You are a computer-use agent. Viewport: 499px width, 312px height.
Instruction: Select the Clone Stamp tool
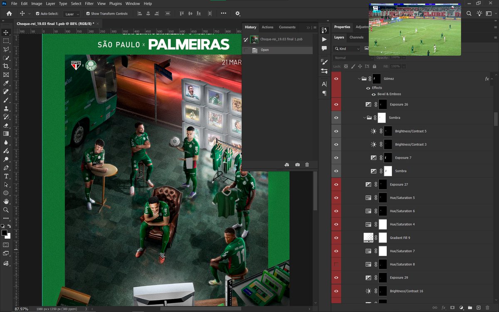(6, 109)
